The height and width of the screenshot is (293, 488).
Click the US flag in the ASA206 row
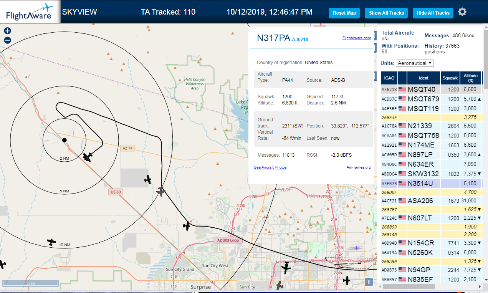pos(402,200)
